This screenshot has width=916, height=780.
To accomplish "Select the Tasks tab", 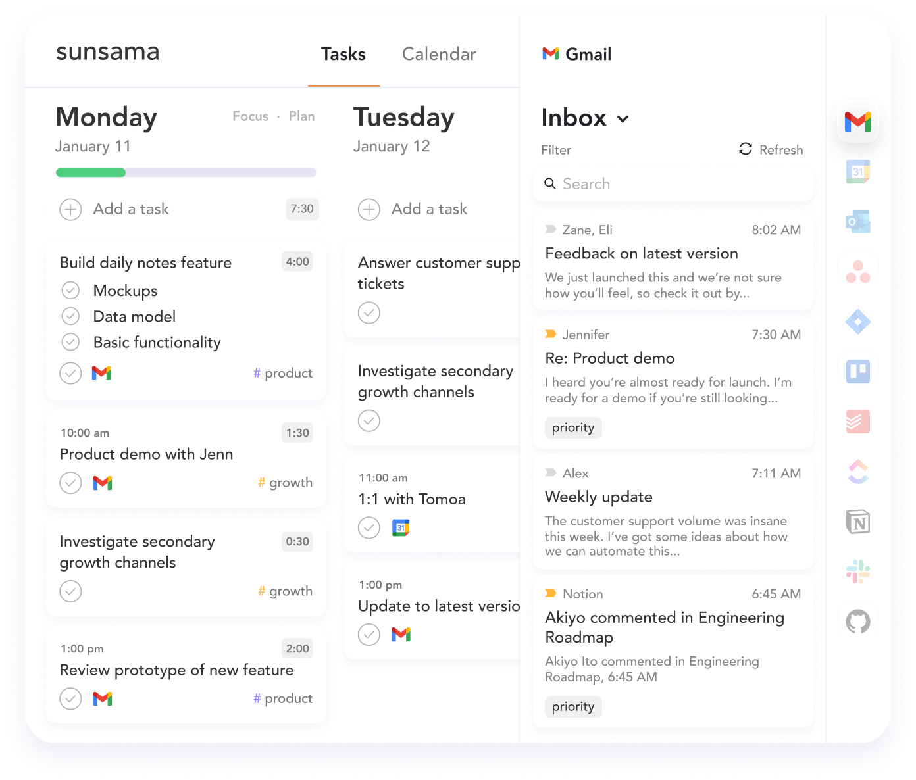I will pos(343,54).
